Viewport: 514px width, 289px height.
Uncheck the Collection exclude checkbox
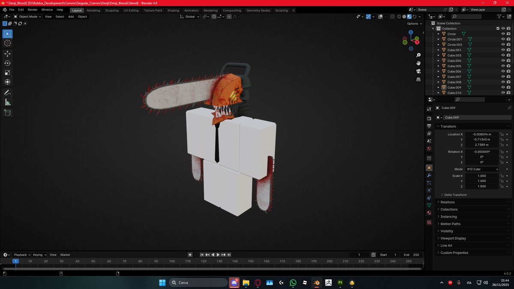tap(498, 28)
